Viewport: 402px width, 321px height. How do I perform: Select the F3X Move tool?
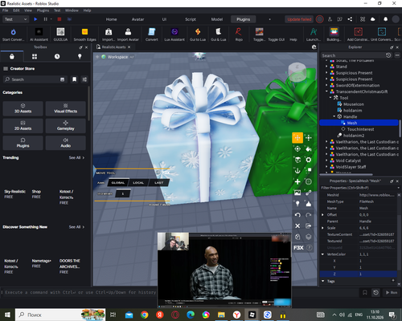(x=297, y=138)
